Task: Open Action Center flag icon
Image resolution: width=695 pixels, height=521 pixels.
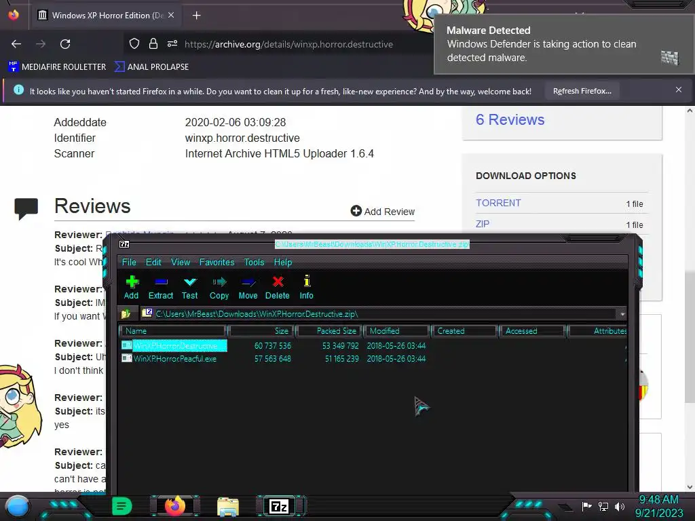Action: 587,506
